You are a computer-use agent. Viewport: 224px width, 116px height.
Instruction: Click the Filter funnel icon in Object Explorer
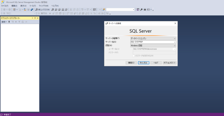(19, 22)
